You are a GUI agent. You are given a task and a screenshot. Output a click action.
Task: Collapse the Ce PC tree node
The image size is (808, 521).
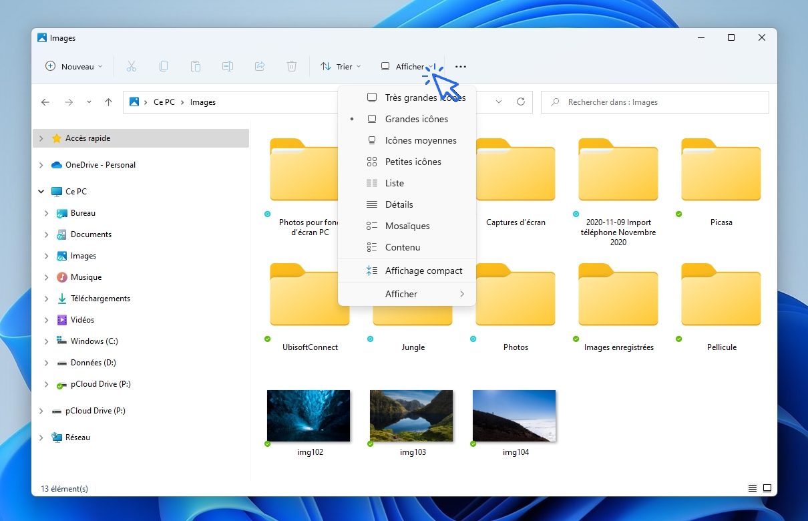pos(41,192)
